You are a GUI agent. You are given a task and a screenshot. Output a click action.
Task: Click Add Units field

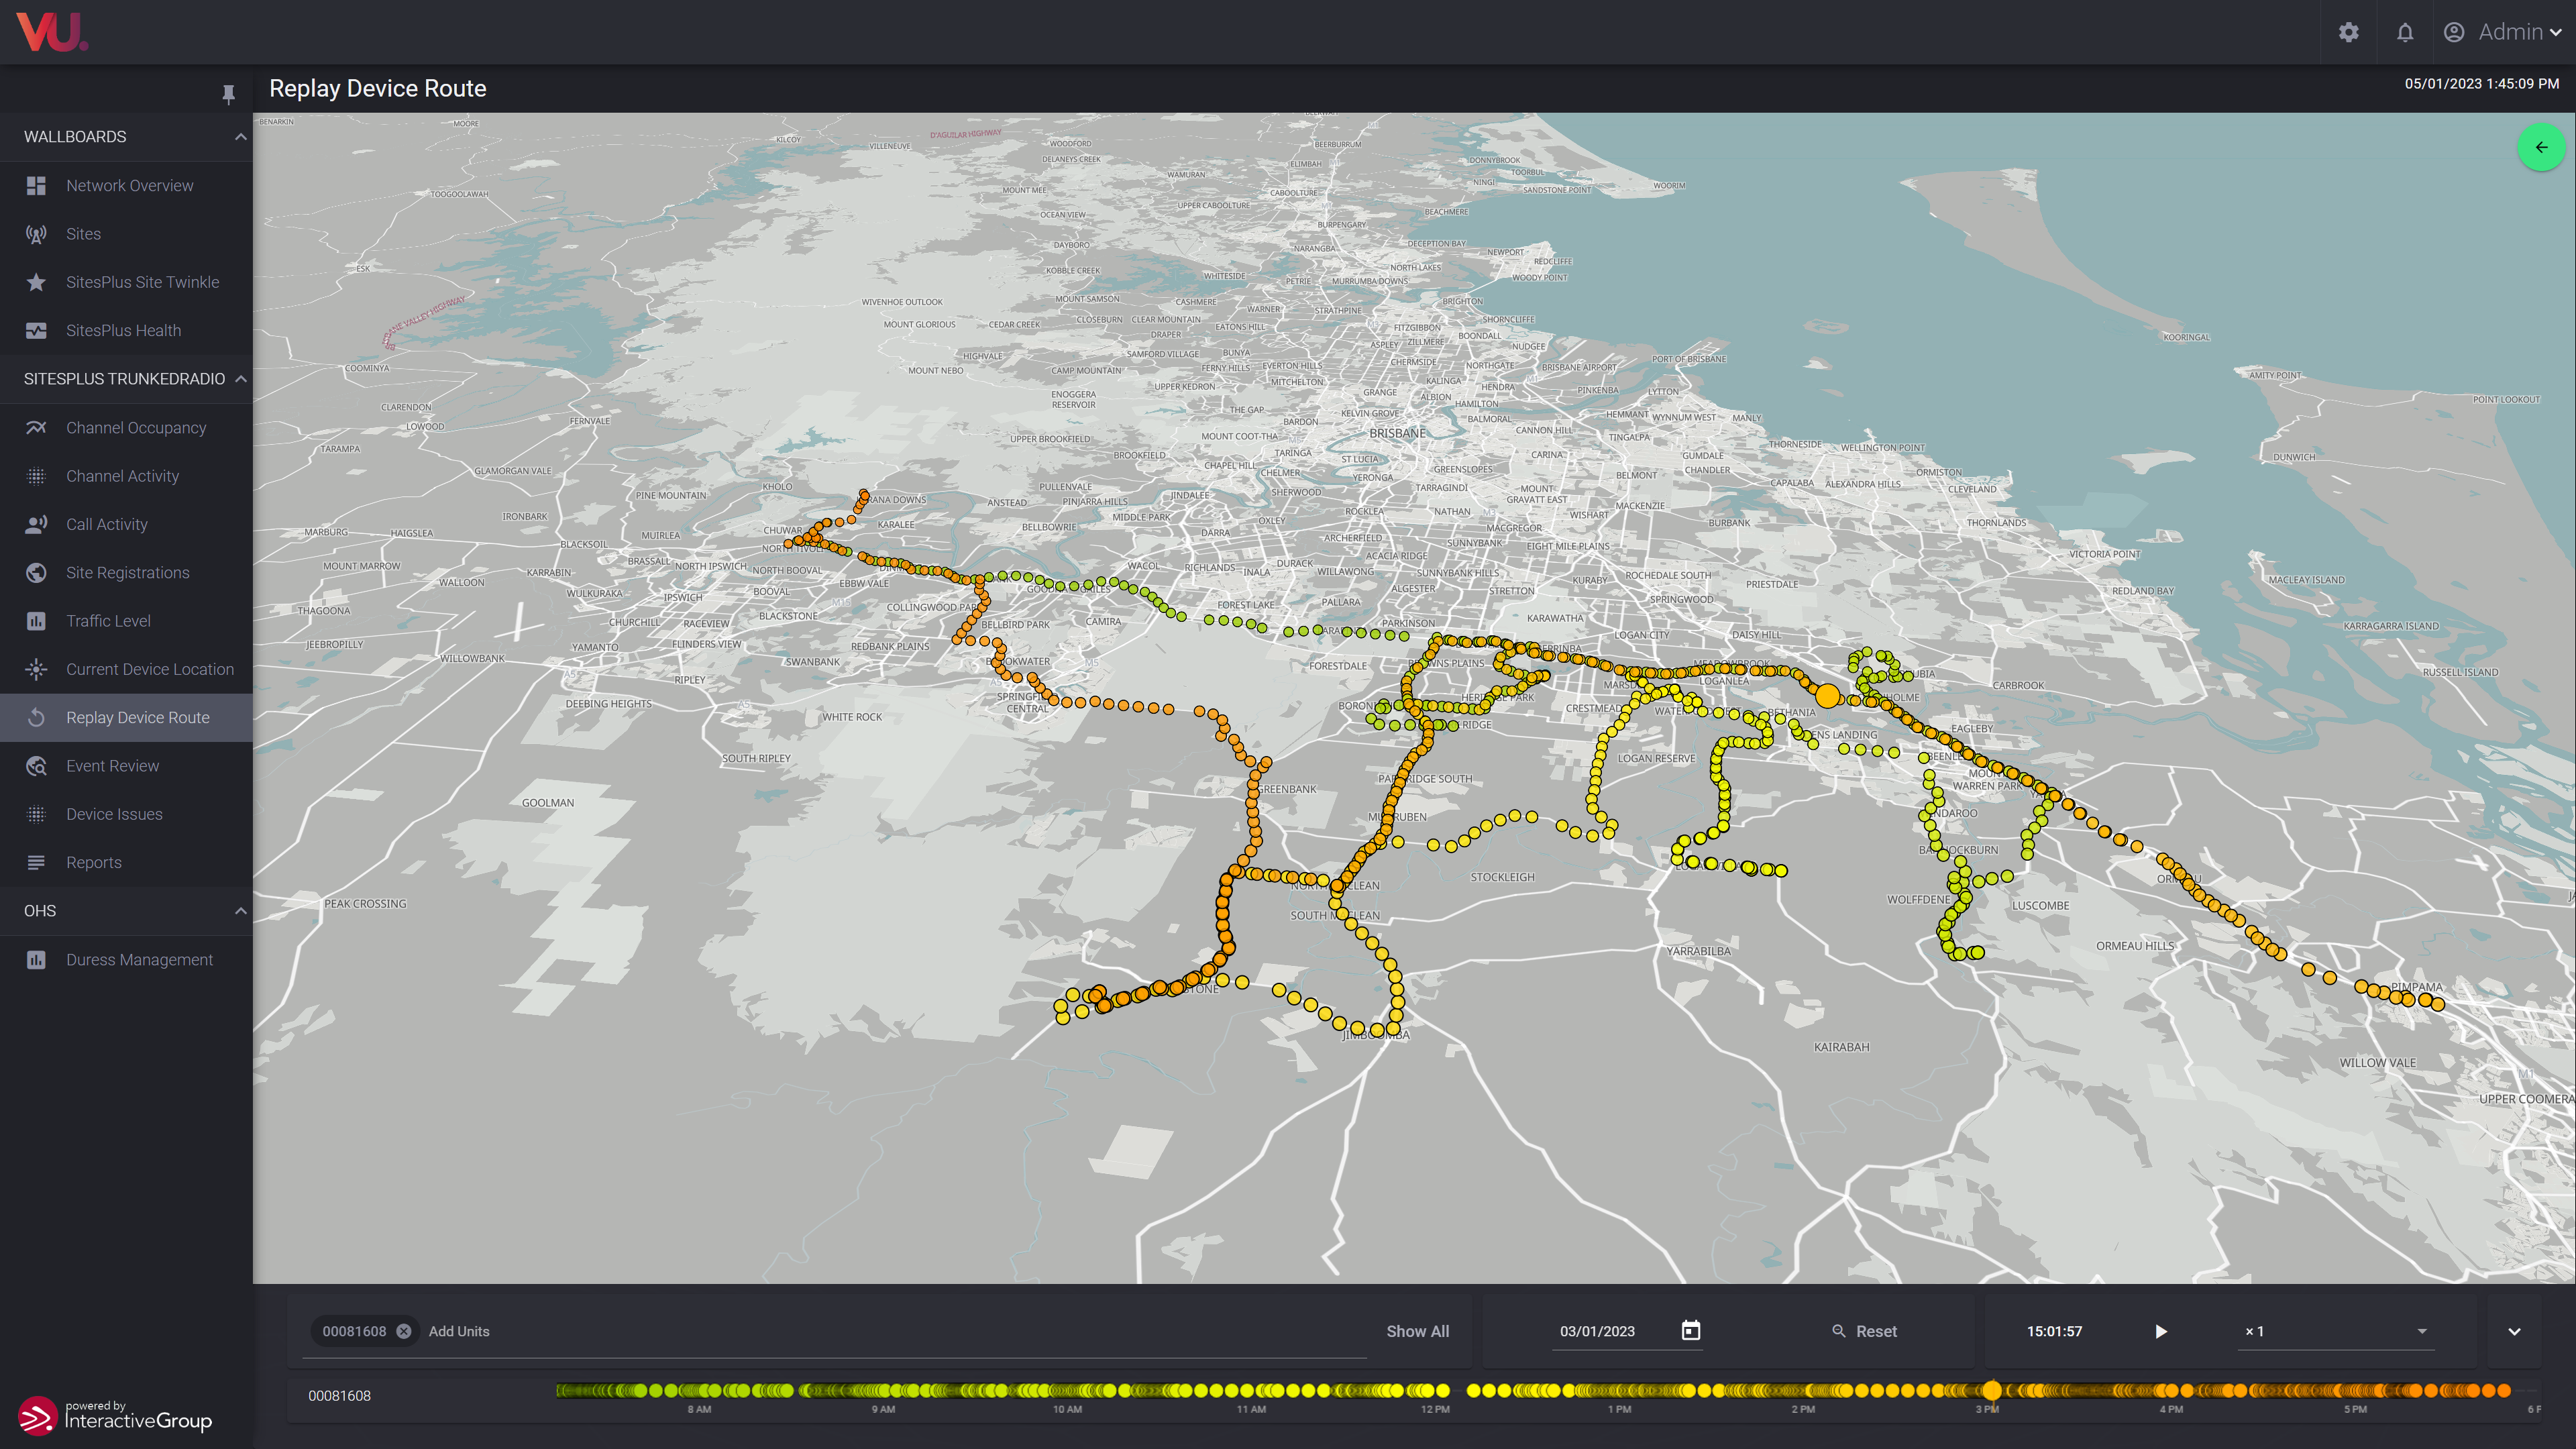[459, 1331]
